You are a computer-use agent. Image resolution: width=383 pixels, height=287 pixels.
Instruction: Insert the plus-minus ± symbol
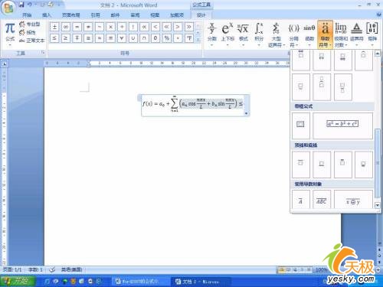point(54,27)
